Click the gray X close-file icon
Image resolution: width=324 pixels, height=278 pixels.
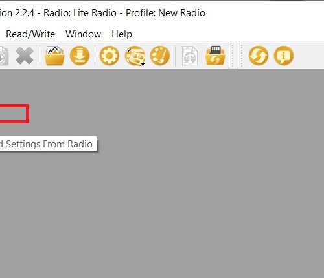click(25, 56)
